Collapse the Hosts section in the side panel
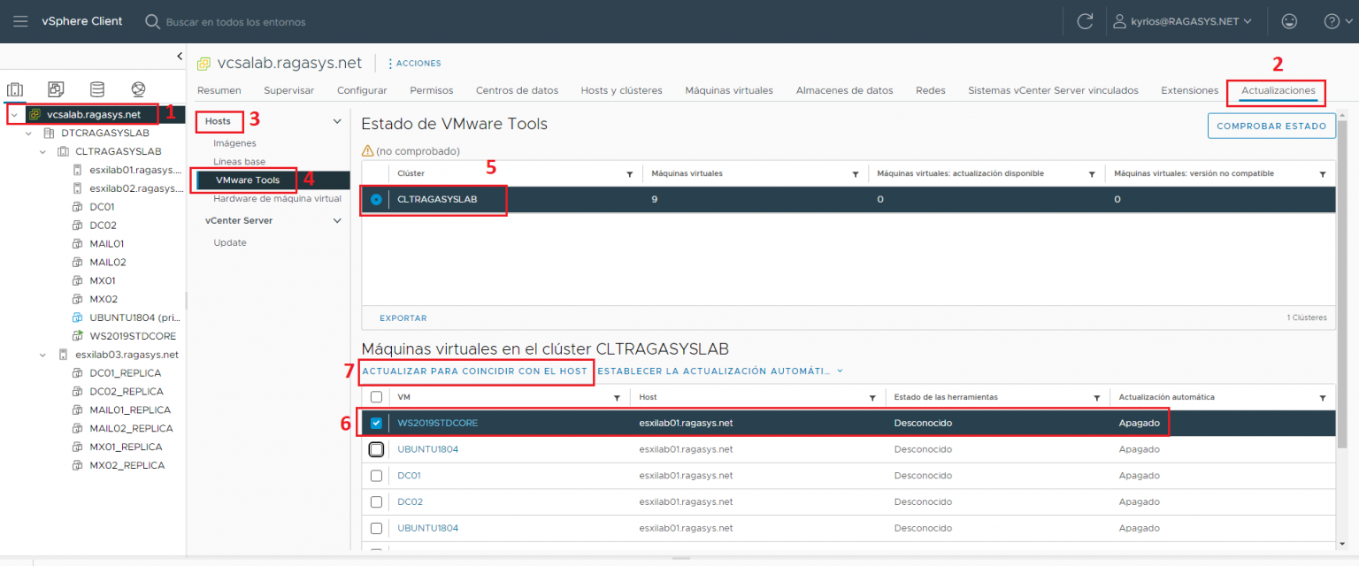Screen dimensions: 1359x566 (x=336, y=121)
